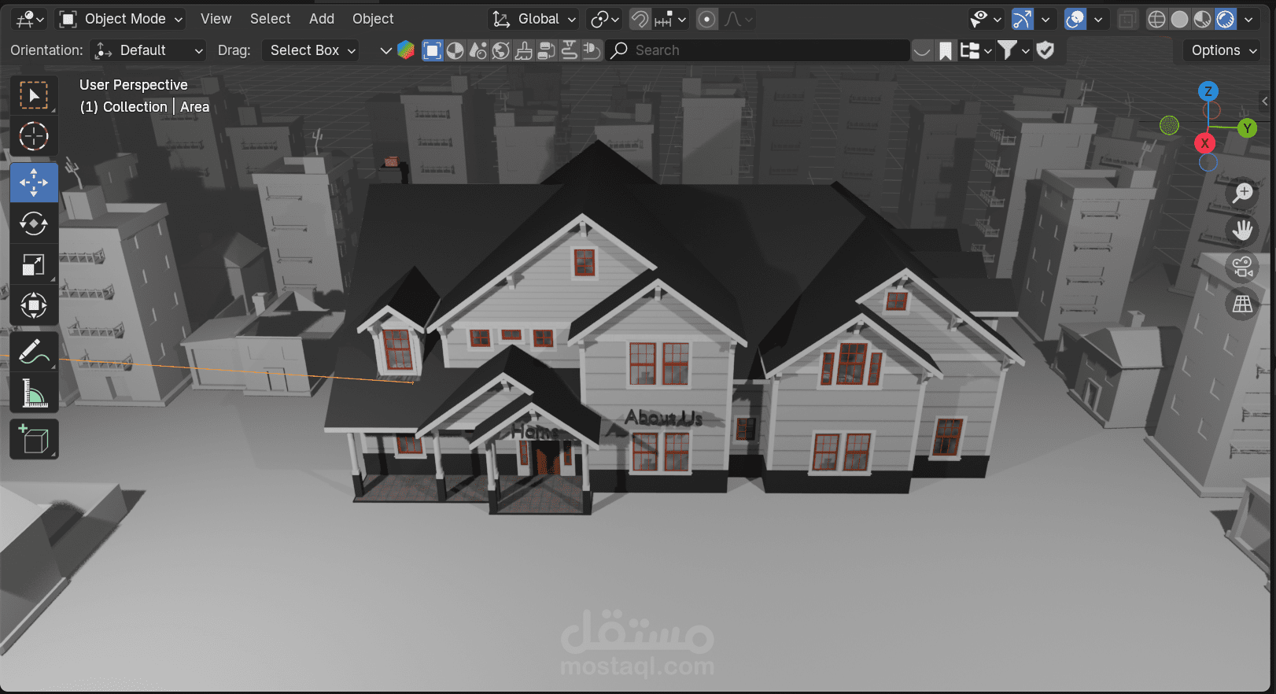The image size is (1276, 694).
Task: Select the Select Box tool in the toolbar
Action: 34,96
